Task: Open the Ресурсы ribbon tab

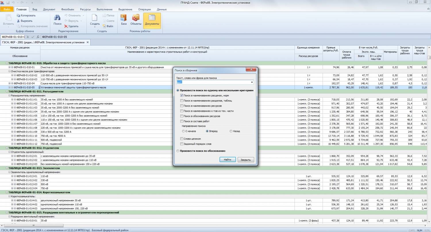Action: click(85, 9)
